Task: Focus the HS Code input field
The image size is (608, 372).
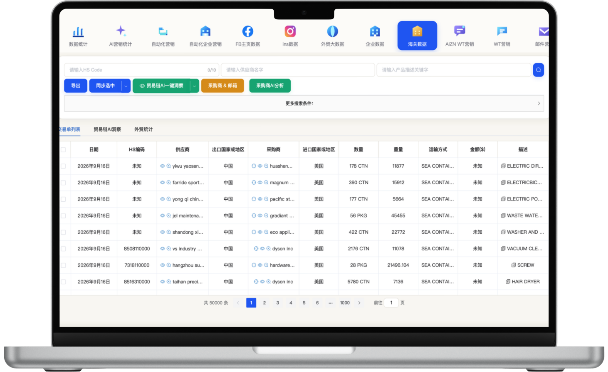Action: (141, 70)
